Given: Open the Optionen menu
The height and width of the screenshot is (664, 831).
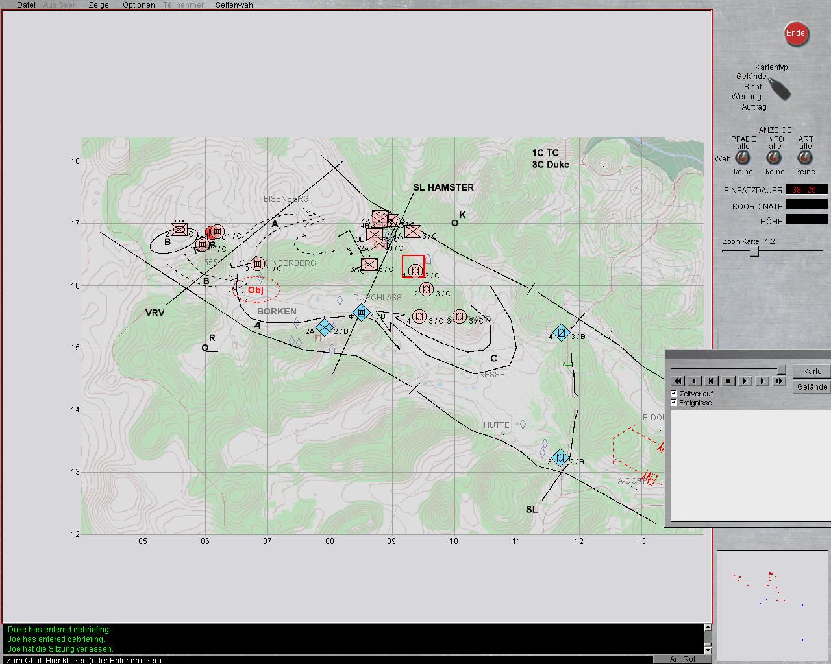Looking at the screenshot, I should click(x=139, y=5).
